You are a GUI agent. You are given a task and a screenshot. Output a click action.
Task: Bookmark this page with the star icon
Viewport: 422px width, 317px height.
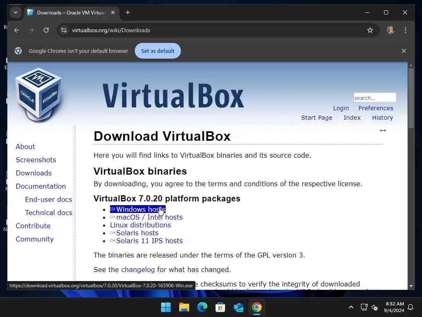(x=370, y=30)
